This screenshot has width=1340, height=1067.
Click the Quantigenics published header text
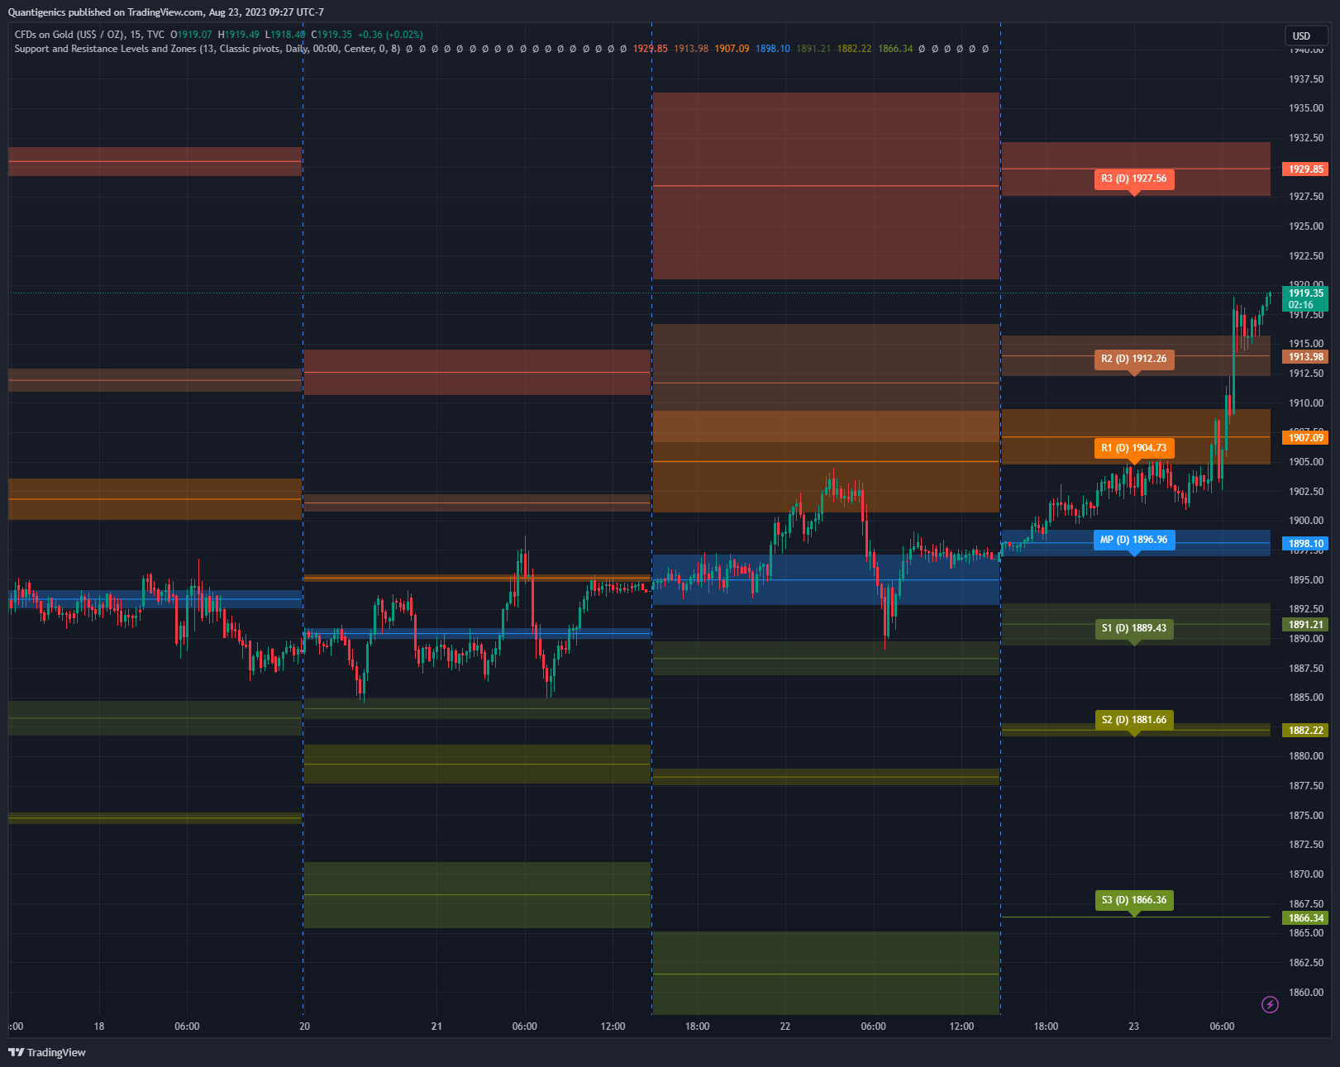pyautogui.click(x=165, y=12)
